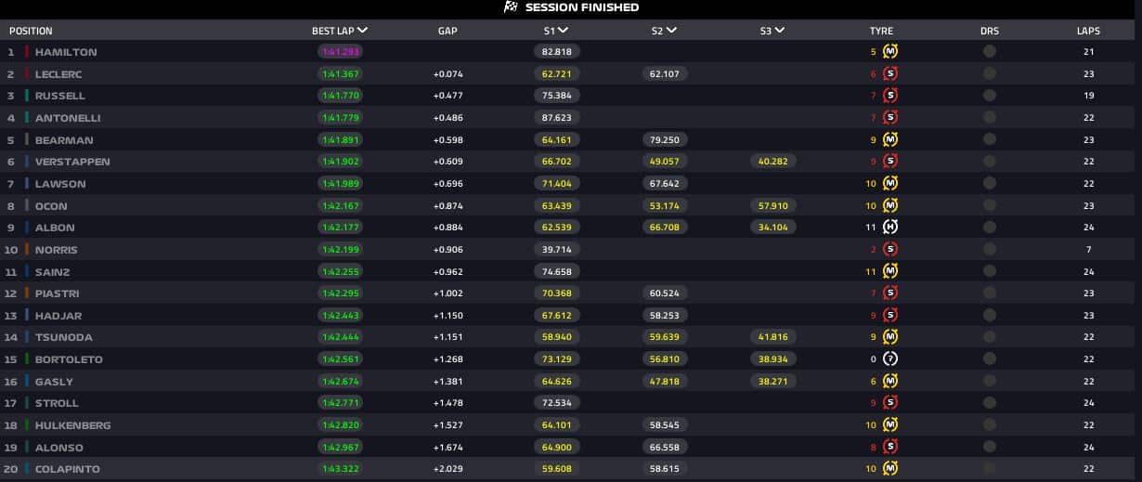This screenshot has width=1142, height=482.
Task: Click Hamilton's purple best lap time
Action: [x=340, y=52]
